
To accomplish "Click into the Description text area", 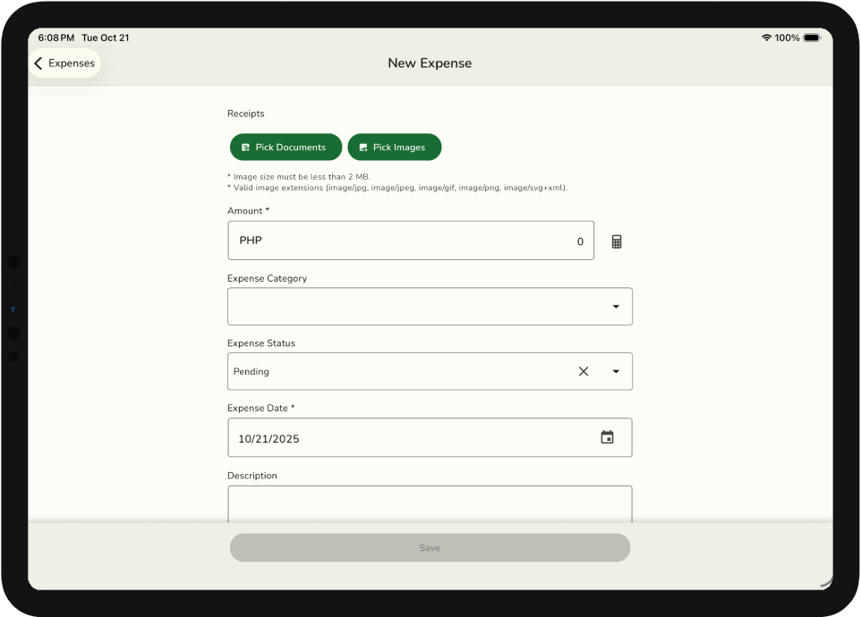I will 430,503.
